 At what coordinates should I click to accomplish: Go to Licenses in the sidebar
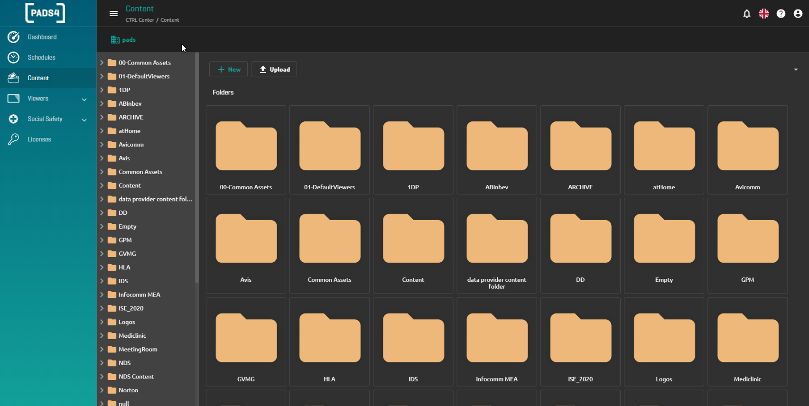(x=48, y=139)
